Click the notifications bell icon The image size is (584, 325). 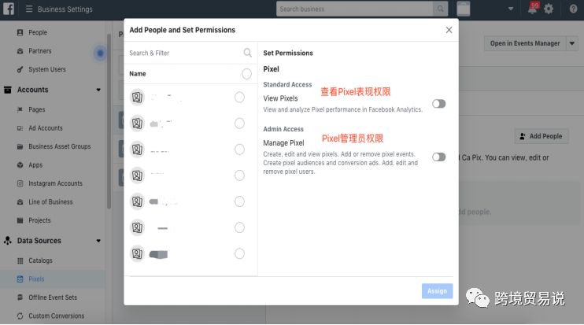click(x=533, y=9)
